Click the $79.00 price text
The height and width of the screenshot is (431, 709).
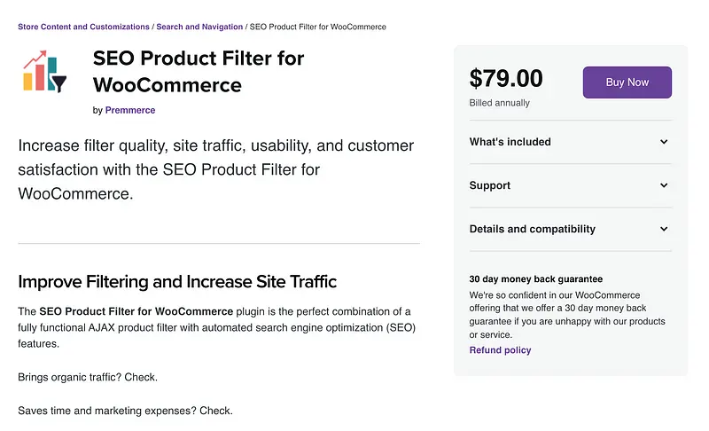point(506,79)
